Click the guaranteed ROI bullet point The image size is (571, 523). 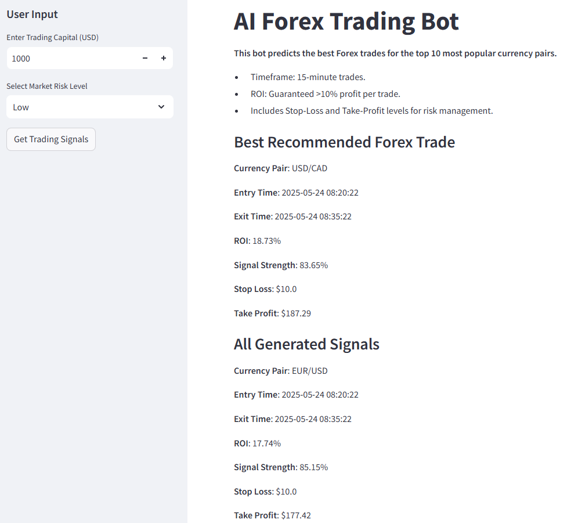[325, 94]
